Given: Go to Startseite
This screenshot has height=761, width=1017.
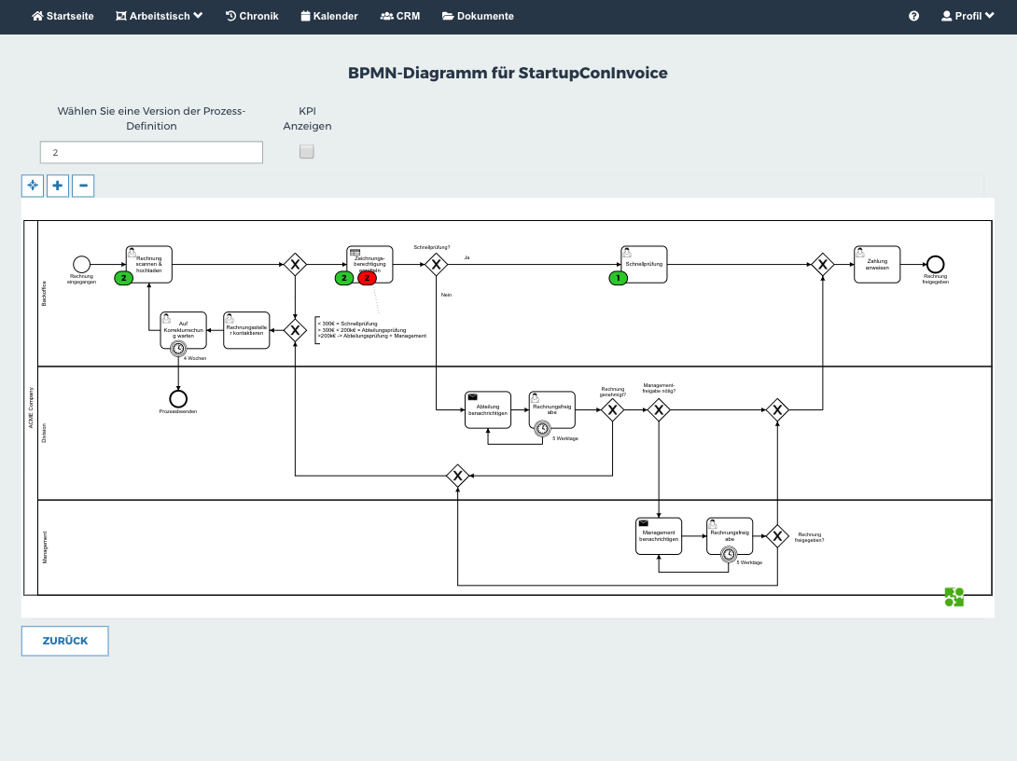Looking at the screenshot, I should point(63,16).
